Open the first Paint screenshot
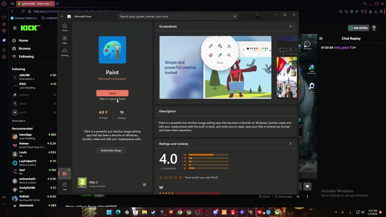Screen dimensions: 386x217 pyautogui.click(x=215, y=68)
